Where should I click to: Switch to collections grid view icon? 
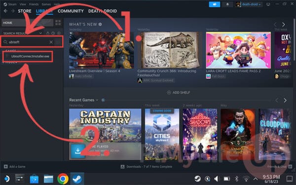coord(58,23)
